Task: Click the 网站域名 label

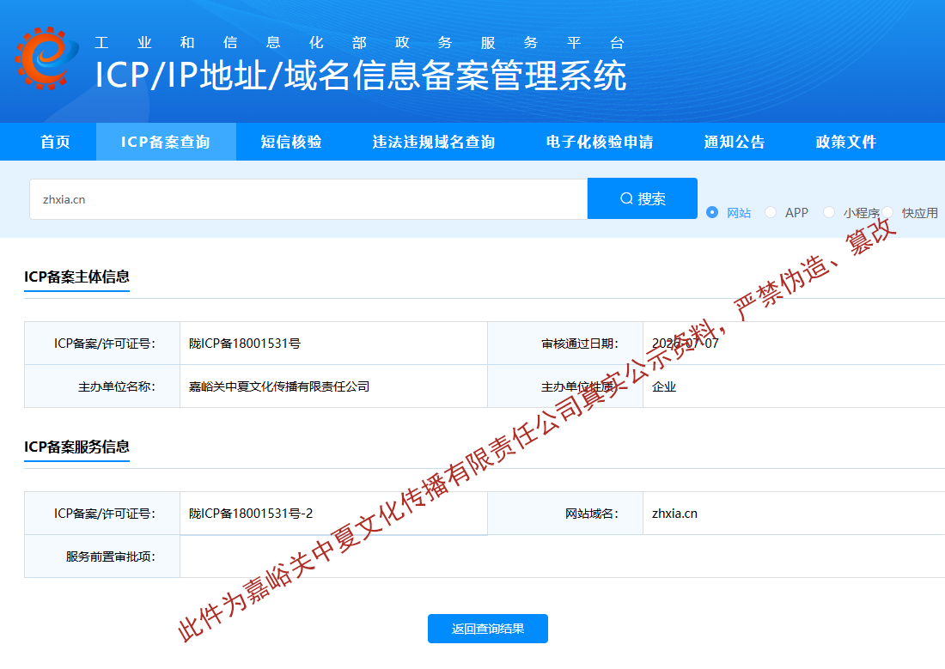Action: tap(592, 514)
